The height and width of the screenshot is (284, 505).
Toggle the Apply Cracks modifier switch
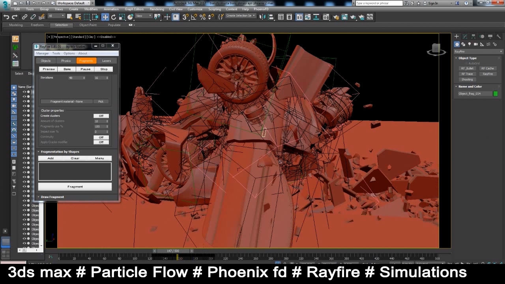click(101, 142)
